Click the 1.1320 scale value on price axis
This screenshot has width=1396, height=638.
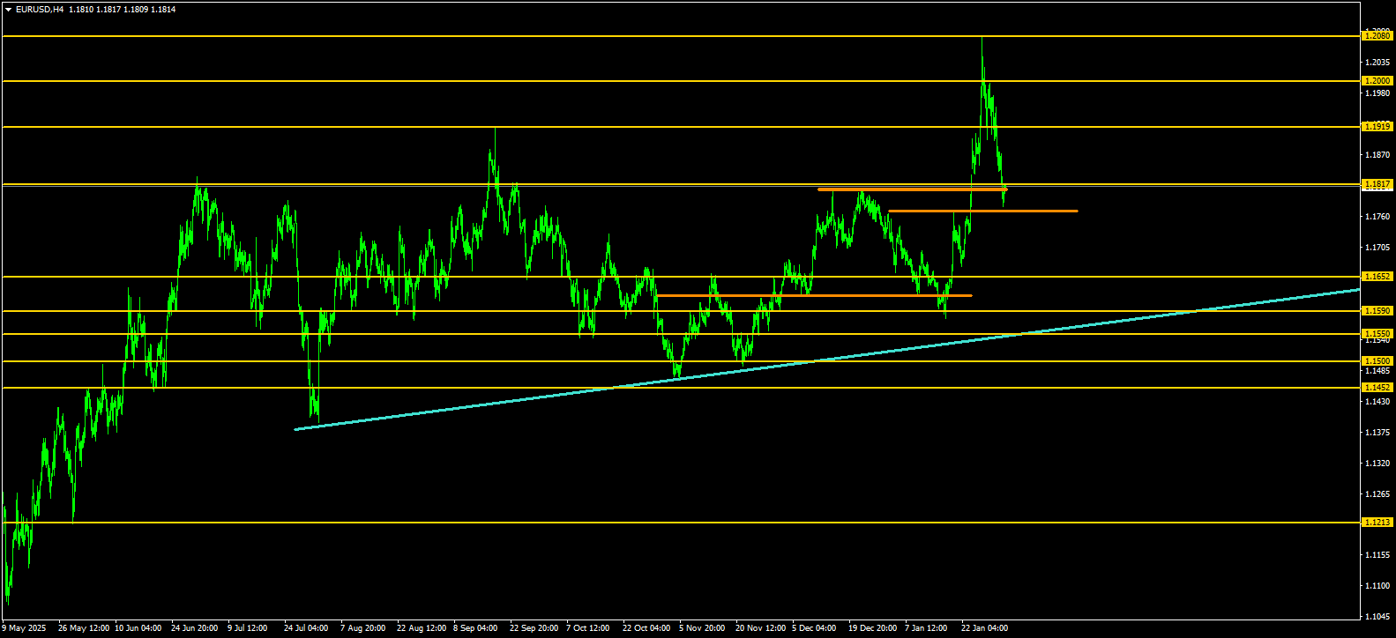coord(1378,464)
